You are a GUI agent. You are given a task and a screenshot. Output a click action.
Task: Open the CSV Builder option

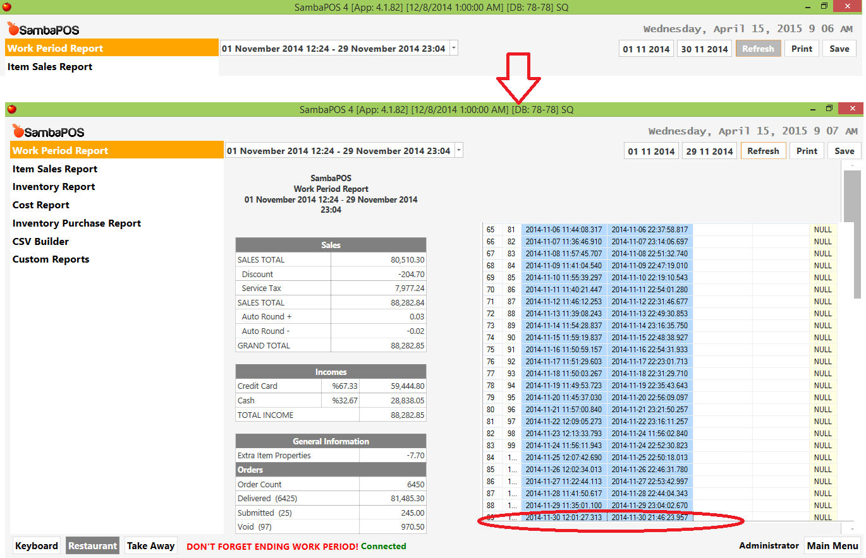pyautogui.click(x=40, y=242)
